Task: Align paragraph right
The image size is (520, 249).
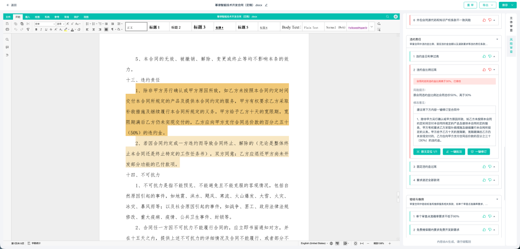Action: [100, 29]
